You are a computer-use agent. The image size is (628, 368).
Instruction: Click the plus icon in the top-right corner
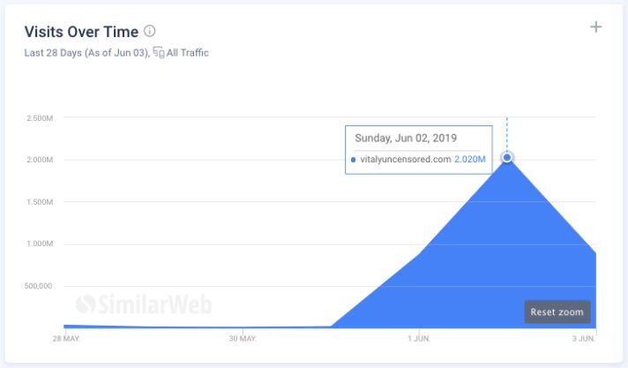coord(595,26)
